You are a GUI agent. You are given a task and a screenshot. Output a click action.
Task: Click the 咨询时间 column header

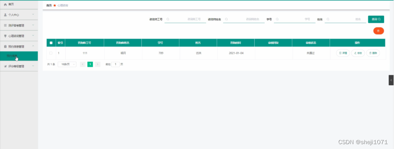(236, 43)
